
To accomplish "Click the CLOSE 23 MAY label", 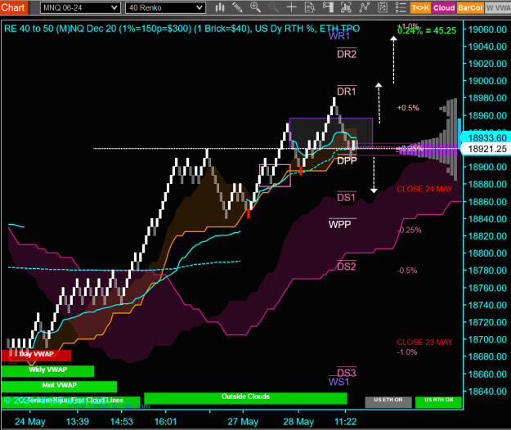I will [424, 342].
